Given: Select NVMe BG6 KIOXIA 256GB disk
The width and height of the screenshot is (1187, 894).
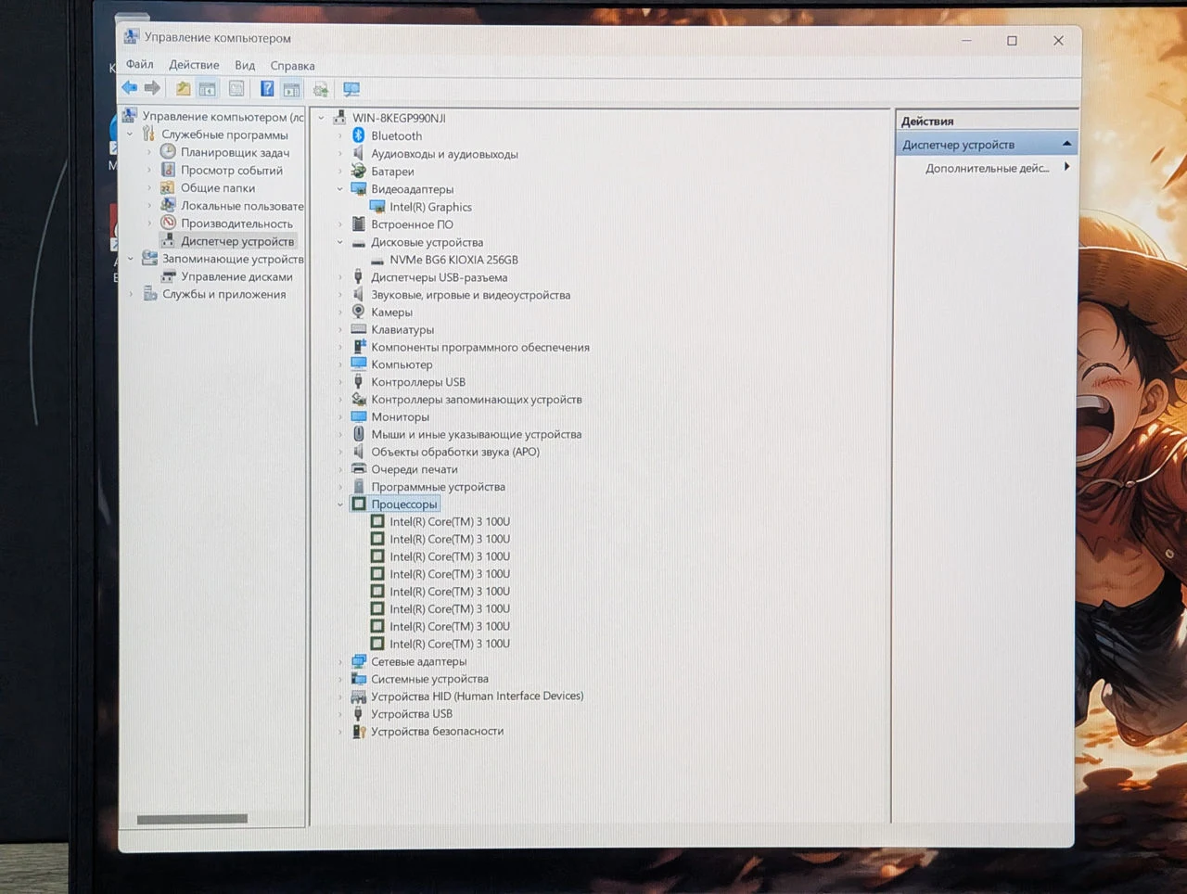Looking at the screenshot, I should [x=453, y=260].
